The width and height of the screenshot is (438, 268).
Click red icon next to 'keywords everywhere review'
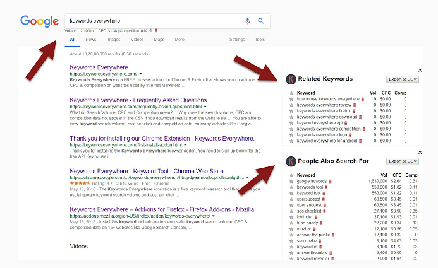click(x=355, y=105)
